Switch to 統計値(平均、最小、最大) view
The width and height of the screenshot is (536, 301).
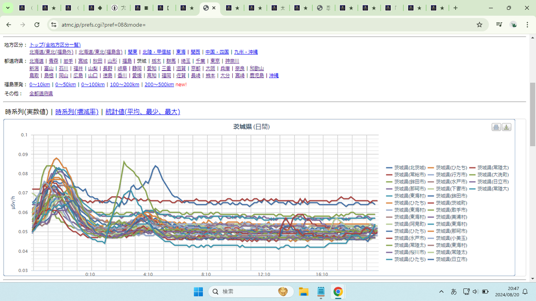[x=142, y=112]
